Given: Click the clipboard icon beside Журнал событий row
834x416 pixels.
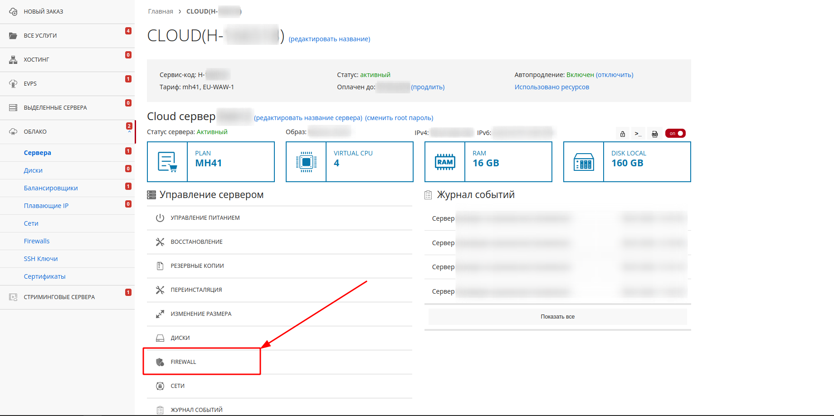Looking at the screenshot, I should (160, 410).
